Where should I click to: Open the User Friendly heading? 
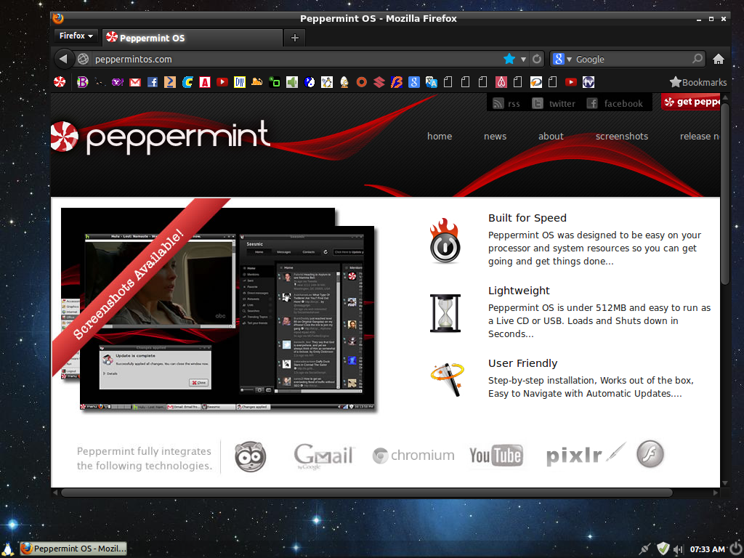click(x=522, y=363)
